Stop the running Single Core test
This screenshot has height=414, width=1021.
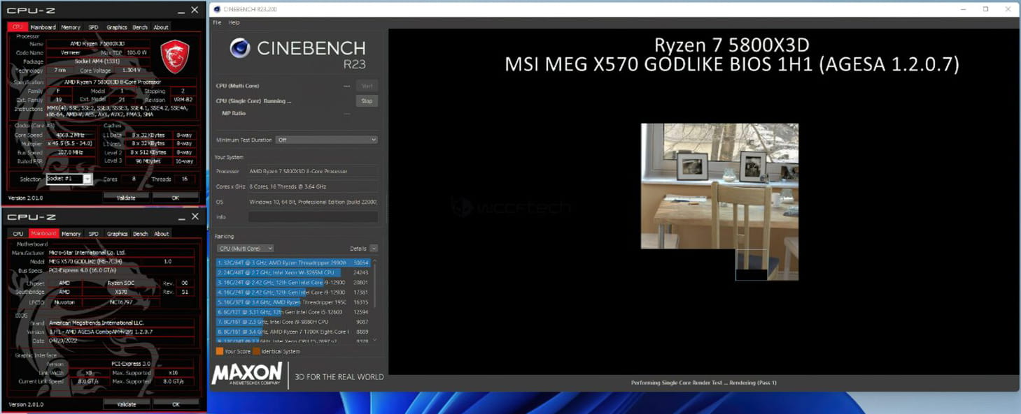[x=367, y=101]
